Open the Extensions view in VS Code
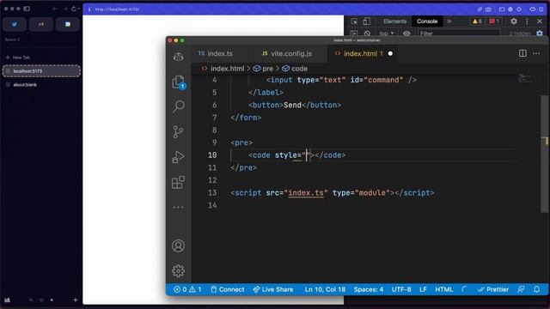Viewport: 550px width, 309px height. (x=178, y=182)
